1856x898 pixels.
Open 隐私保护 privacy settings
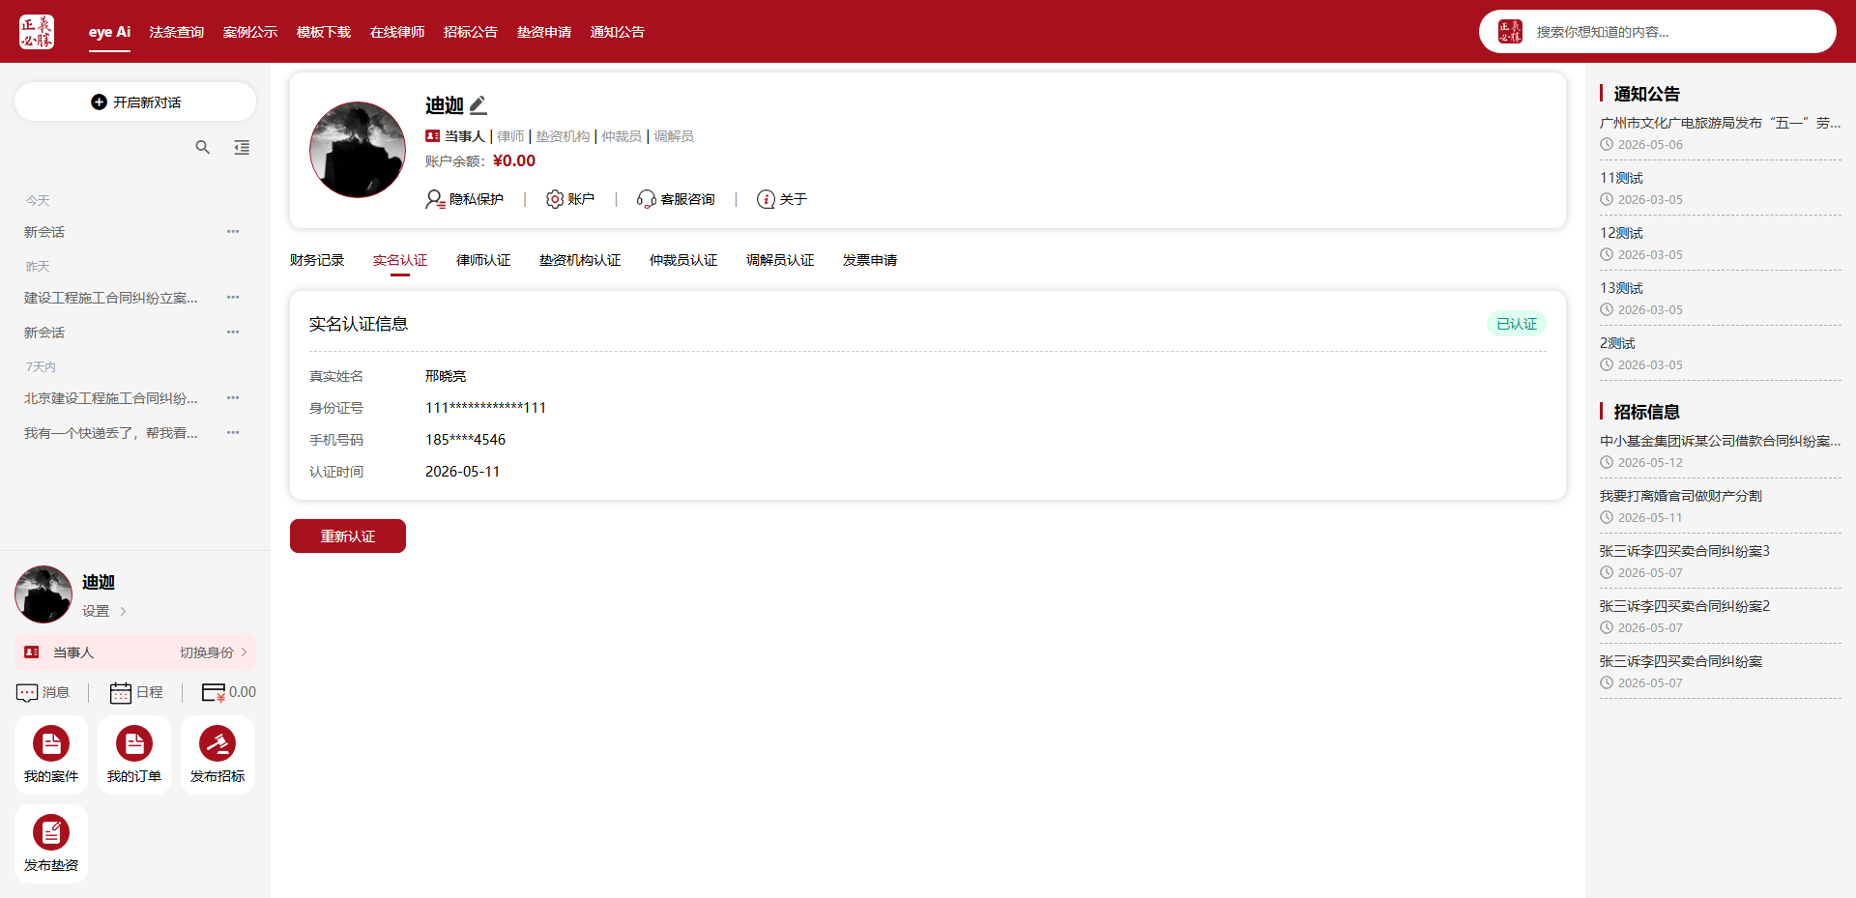click(x=465, y=199)
